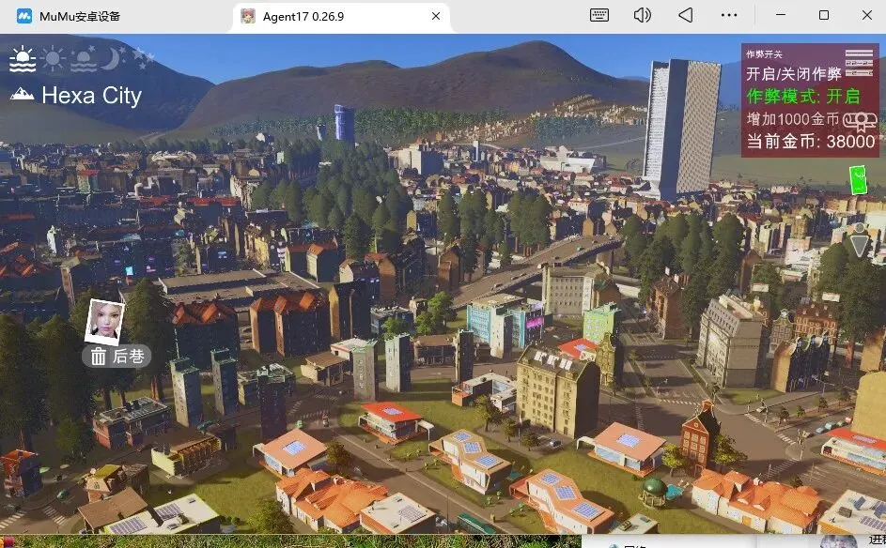Screen dimensions: 886x548
Task: Click the 后巷 back alley location button
Action: click(x=117, y=357)
